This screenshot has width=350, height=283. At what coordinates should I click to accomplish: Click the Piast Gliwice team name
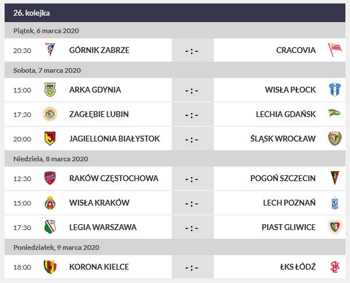tap(289, 227)
